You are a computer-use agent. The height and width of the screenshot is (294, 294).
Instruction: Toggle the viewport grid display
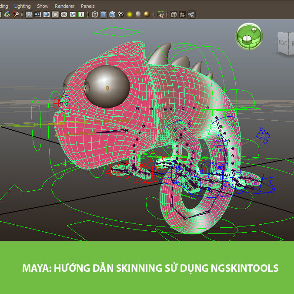pos(29,14)
